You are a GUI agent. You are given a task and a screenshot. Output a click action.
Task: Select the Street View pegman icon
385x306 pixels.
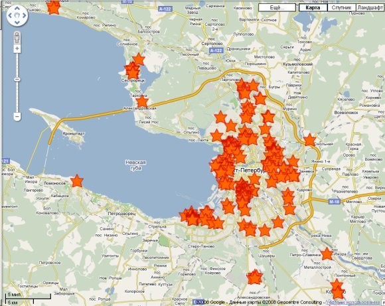coord(17,38)
